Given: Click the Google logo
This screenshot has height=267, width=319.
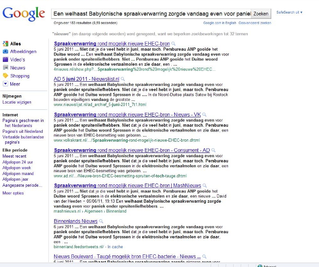Looking at the screenshot, I should click(x=24, y=14).
